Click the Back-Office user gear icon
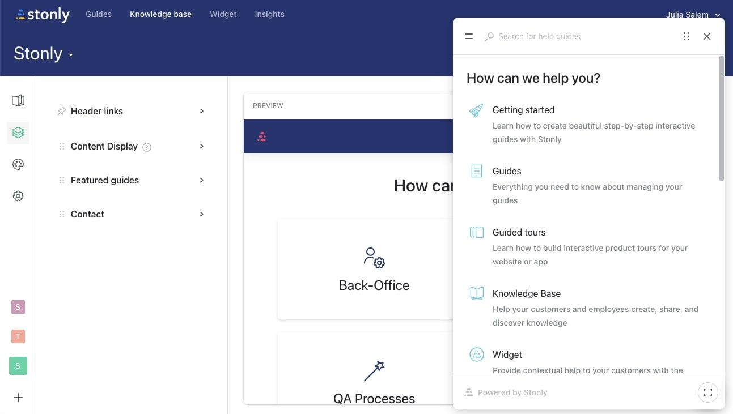 374,258
